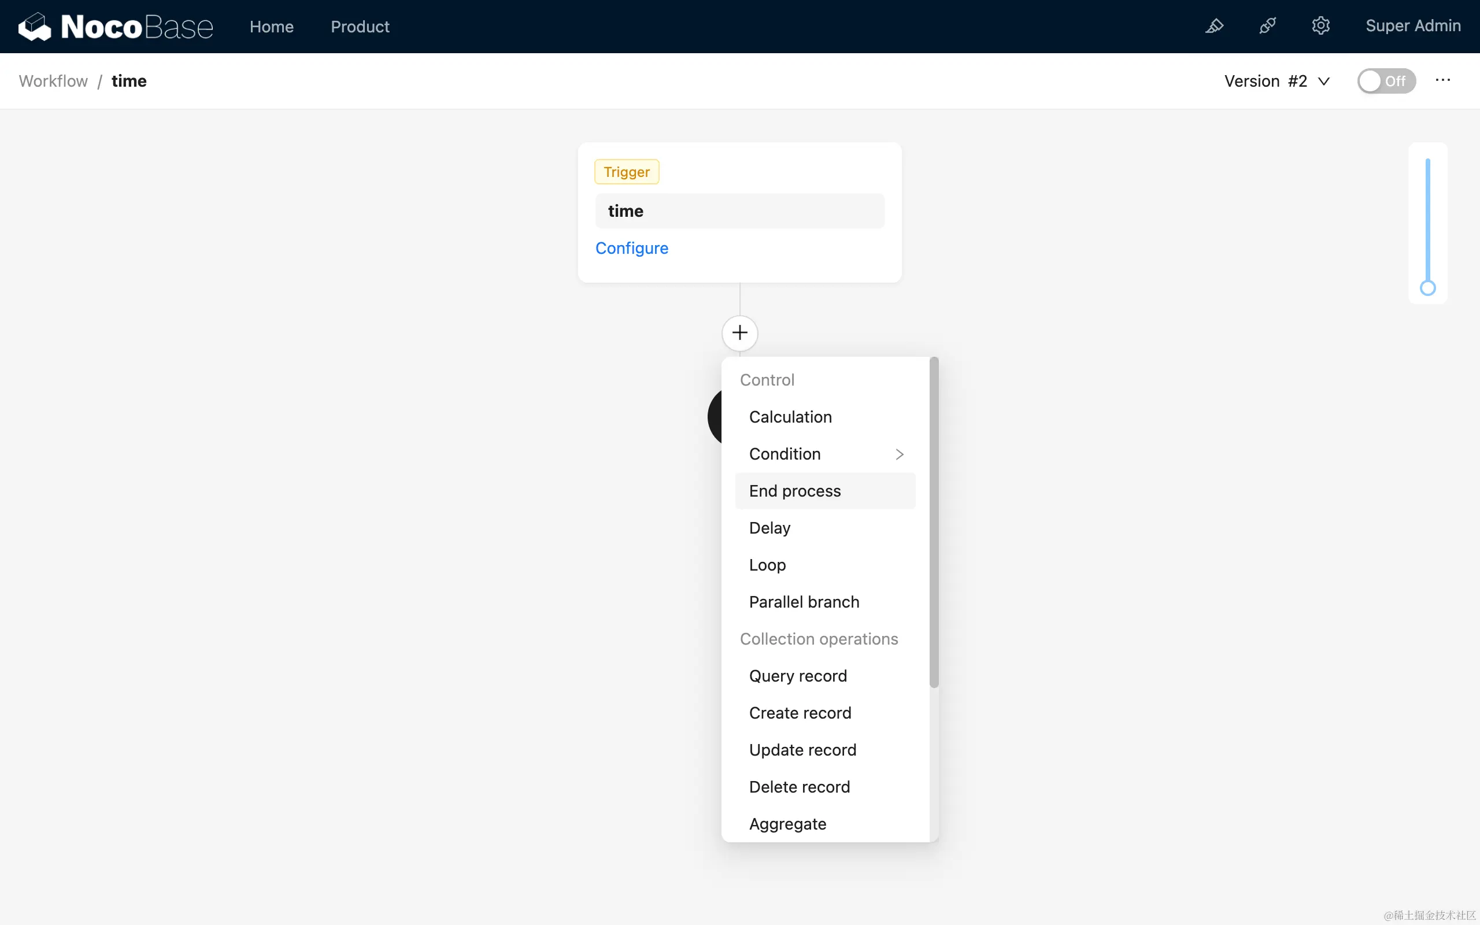Click the zoom slider handle circle
The image size is (1480, 925).
[1427, 288]
